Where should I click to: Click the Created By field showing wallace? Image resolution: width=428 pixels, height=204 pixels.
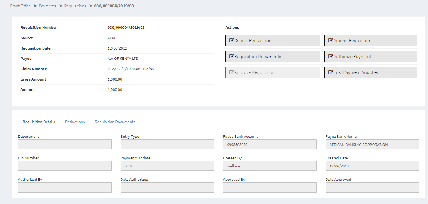[x=270, y=166]
